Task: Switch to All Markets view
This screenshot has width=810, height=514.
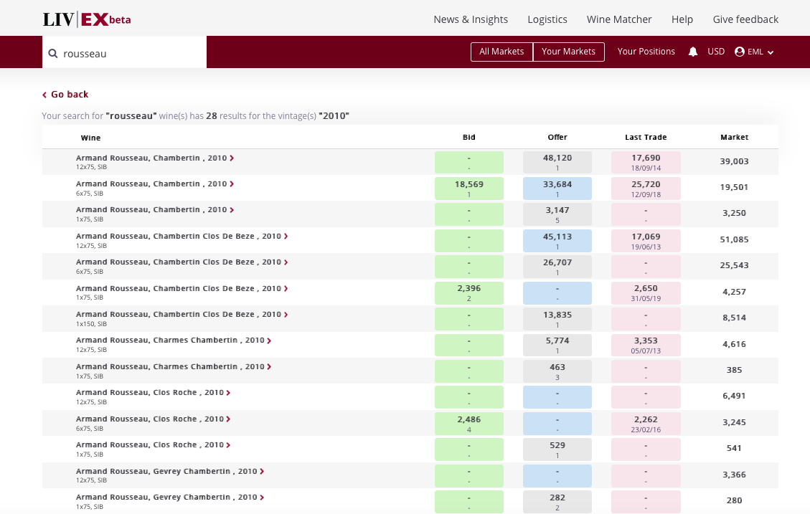Action: click(501, 52)
